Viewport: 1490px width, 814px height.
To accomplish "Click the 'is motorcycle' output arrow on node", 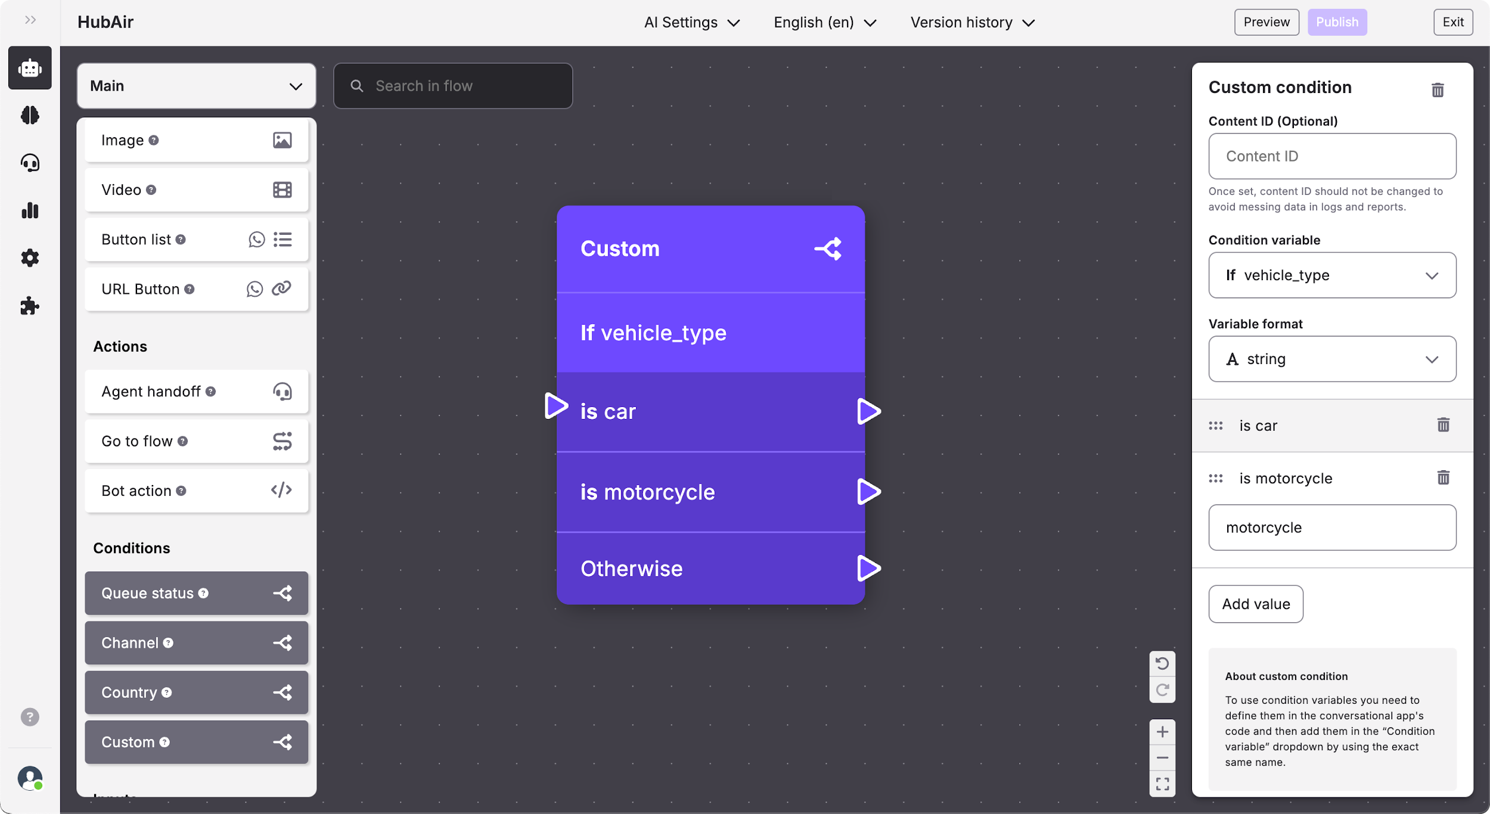I will pyautogui.click(x=868, y=492).
